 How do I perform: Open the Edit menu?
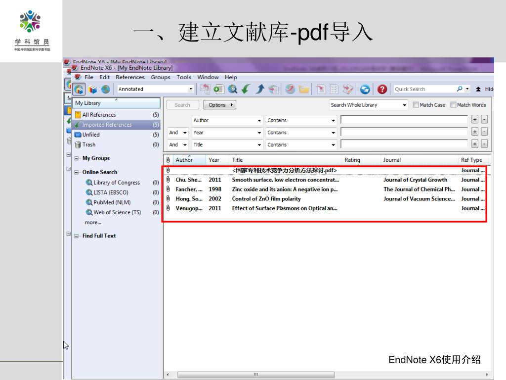[104, 77]
